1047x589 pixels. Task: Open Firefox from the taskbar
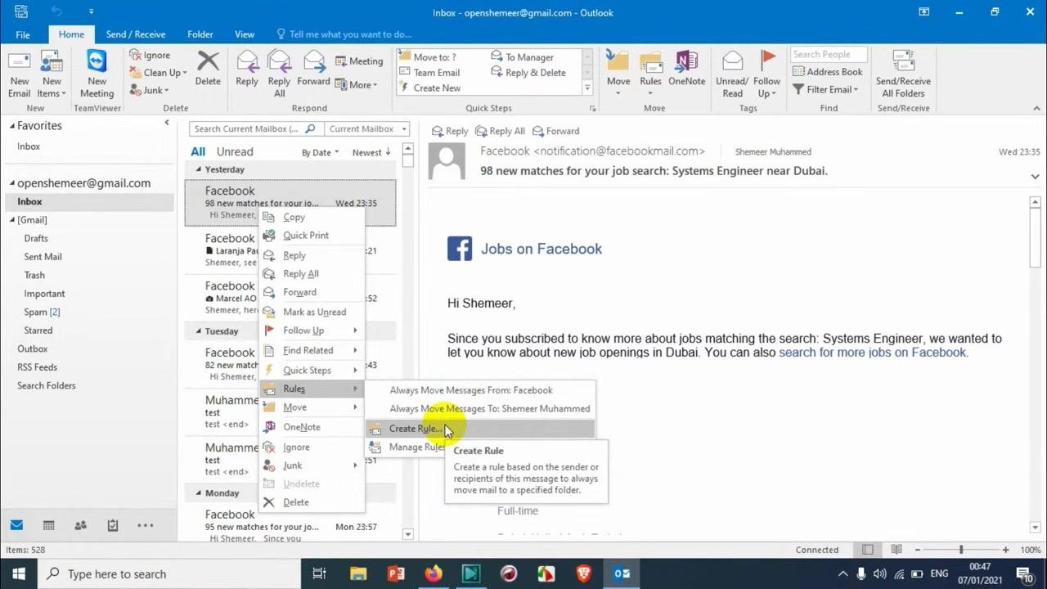434,573
